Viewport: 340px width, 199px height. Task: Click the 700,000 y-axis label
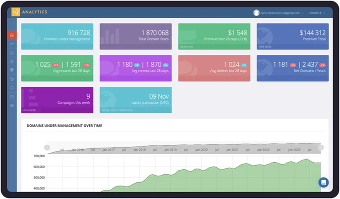(39, 156)
